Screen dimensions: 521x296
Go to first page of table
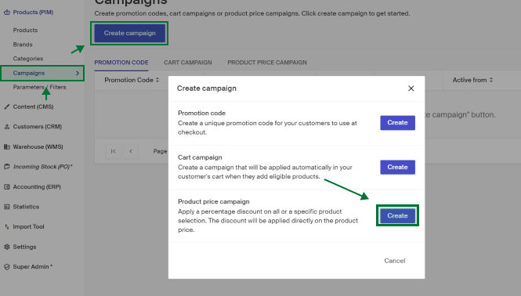[x=114, y=151]
